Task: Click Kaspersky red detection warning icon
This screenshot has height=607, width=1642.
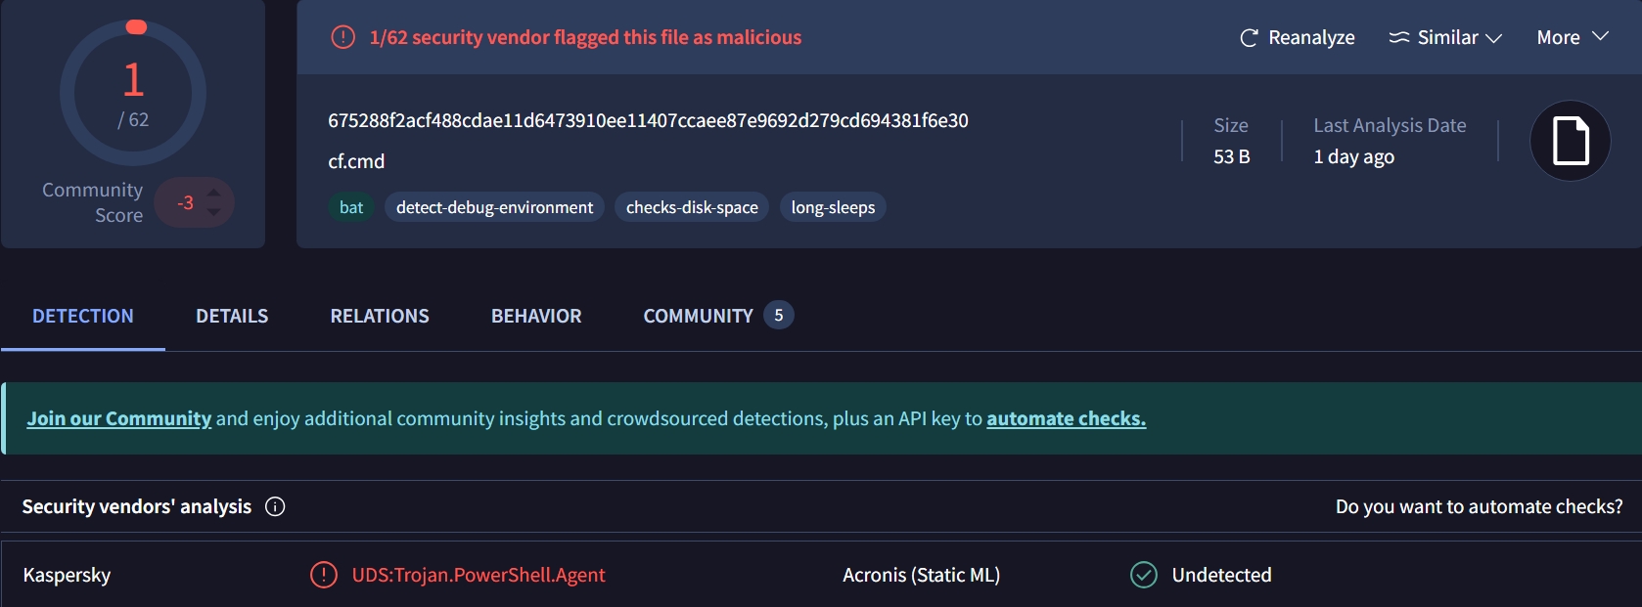Action: (324, 575)
